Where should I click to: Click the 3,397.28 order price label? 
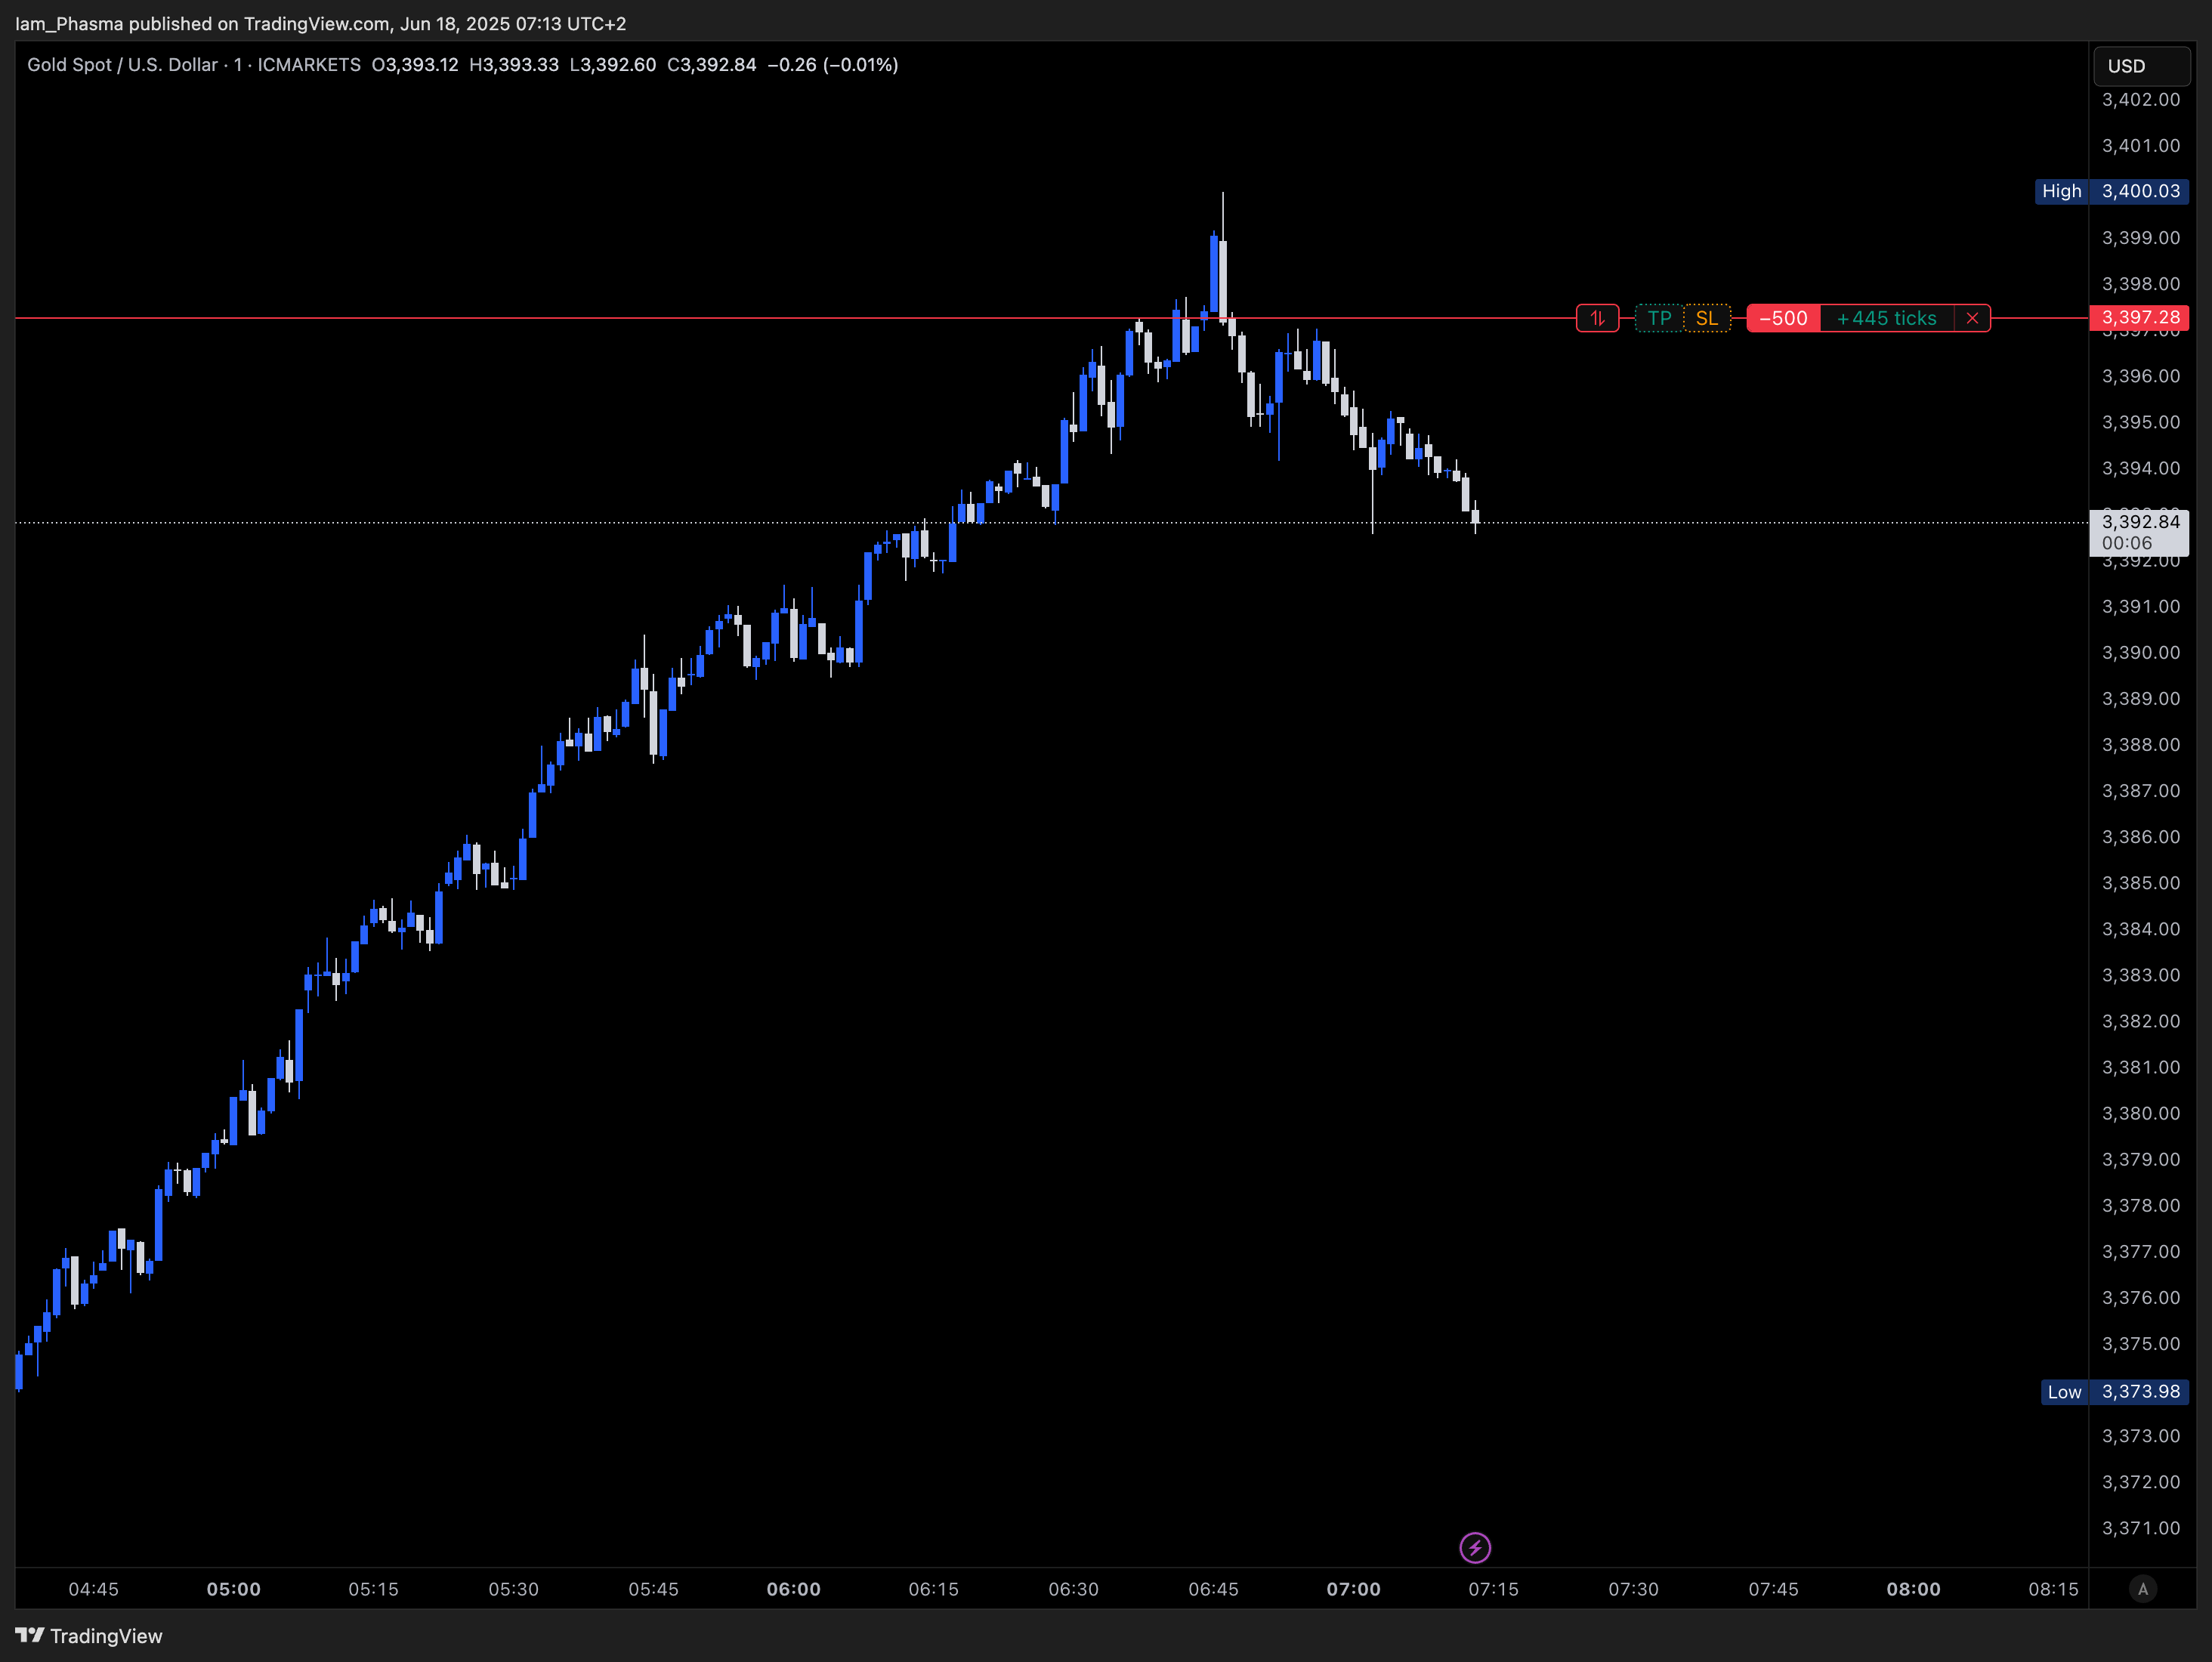point(2139,318)
